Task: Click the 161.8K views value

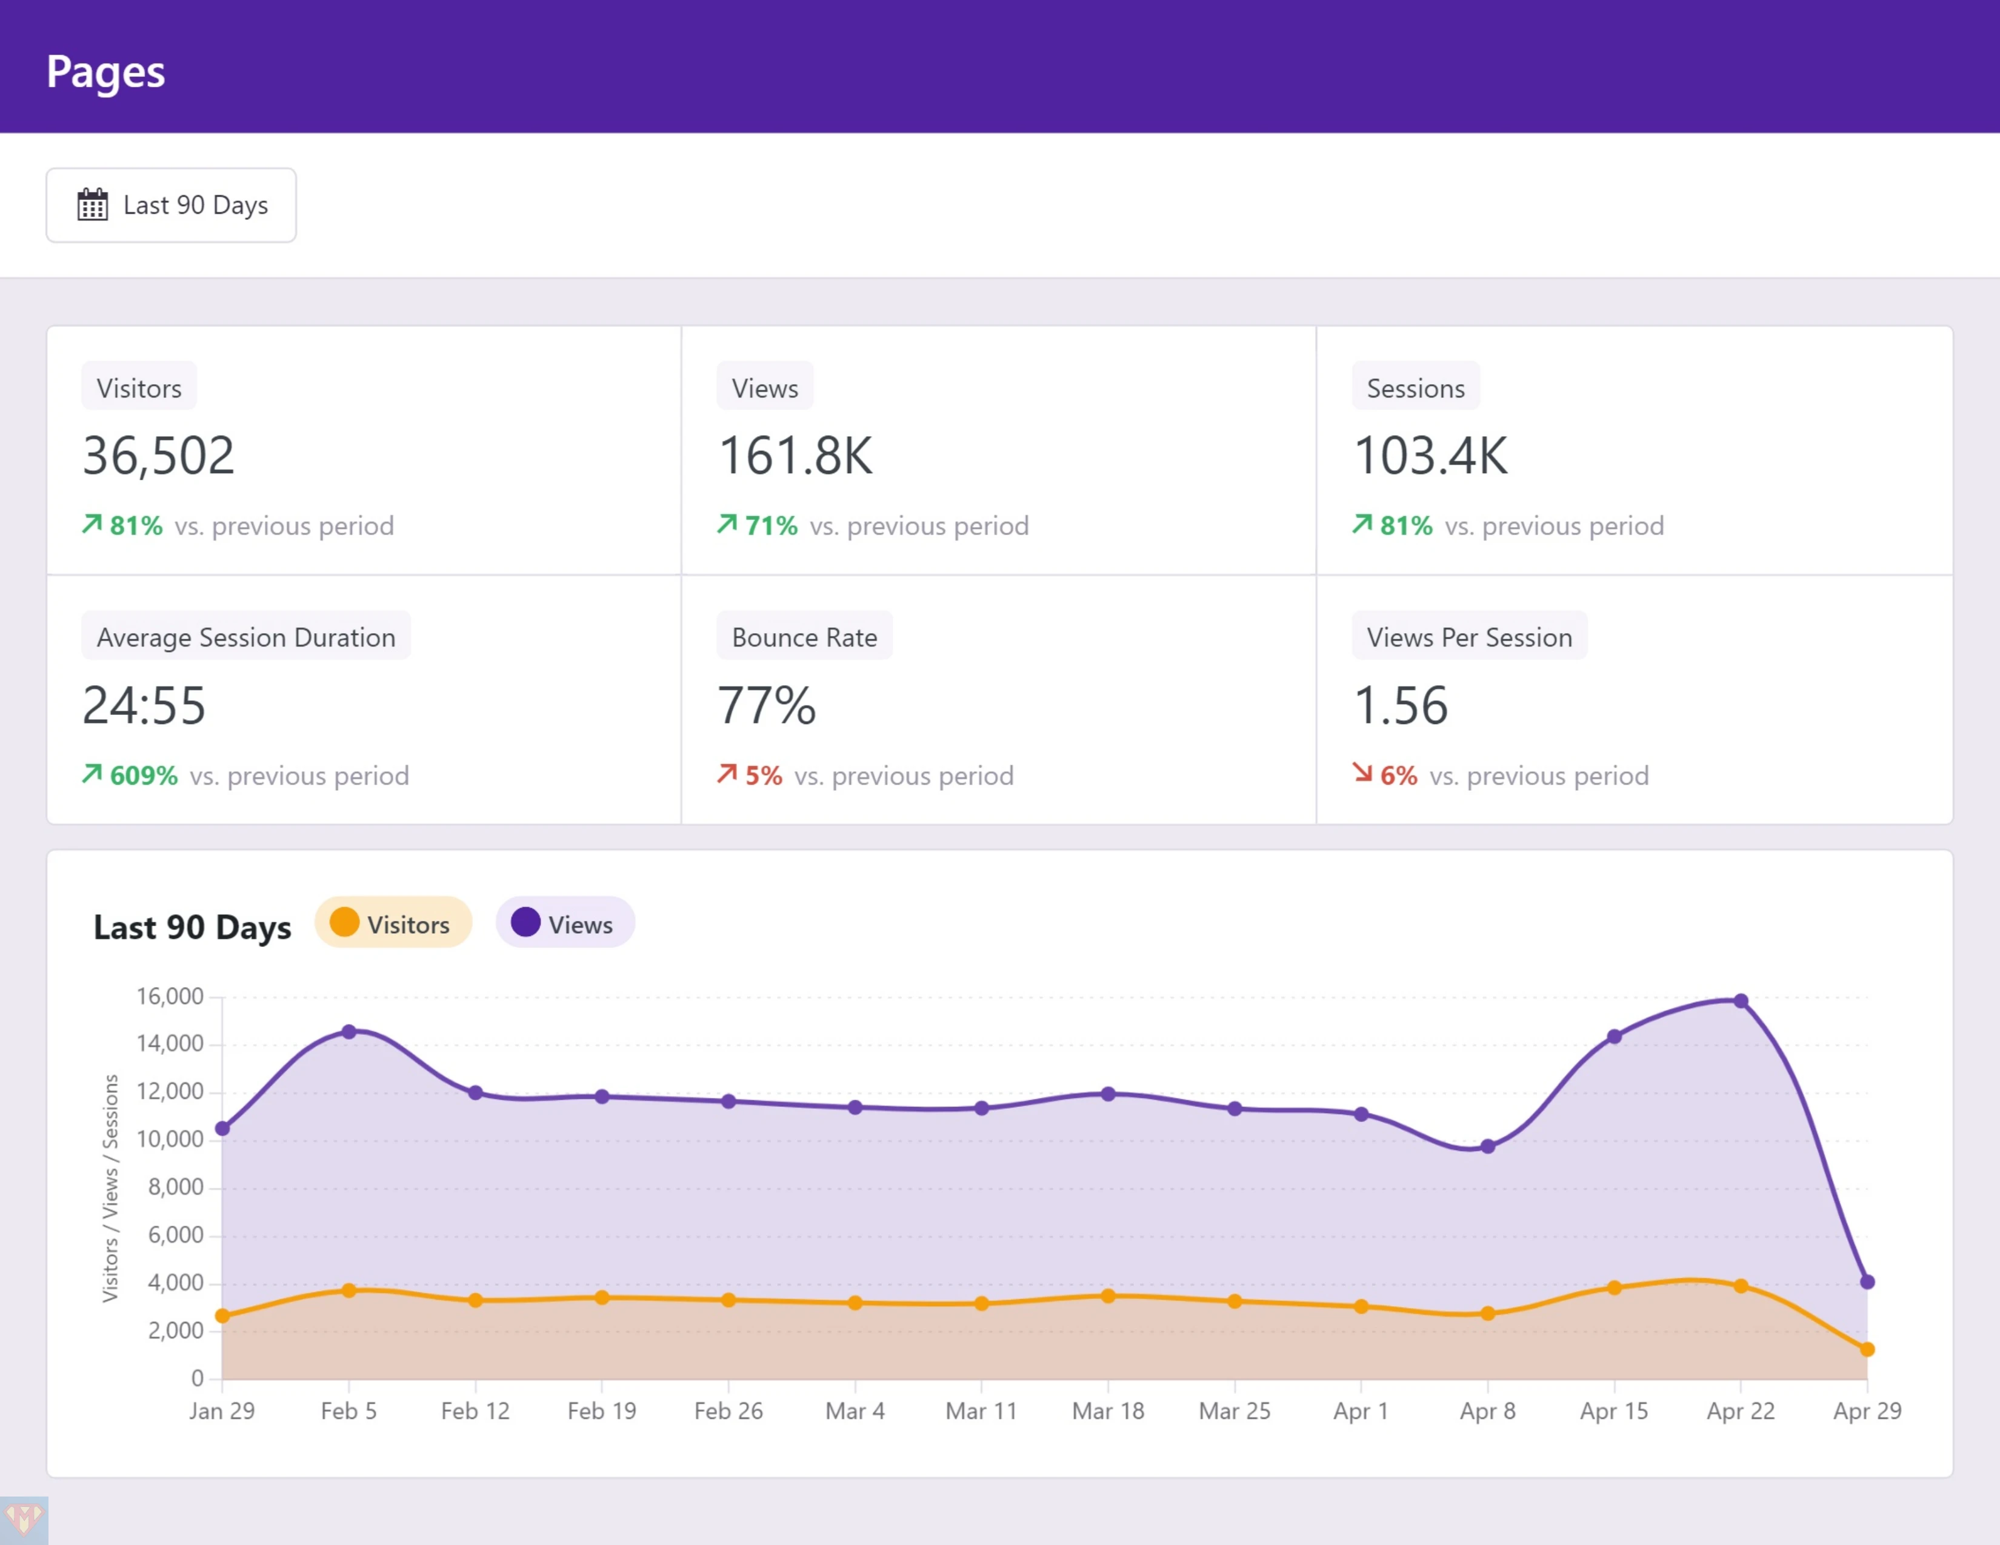Action: tap(796, 456)
